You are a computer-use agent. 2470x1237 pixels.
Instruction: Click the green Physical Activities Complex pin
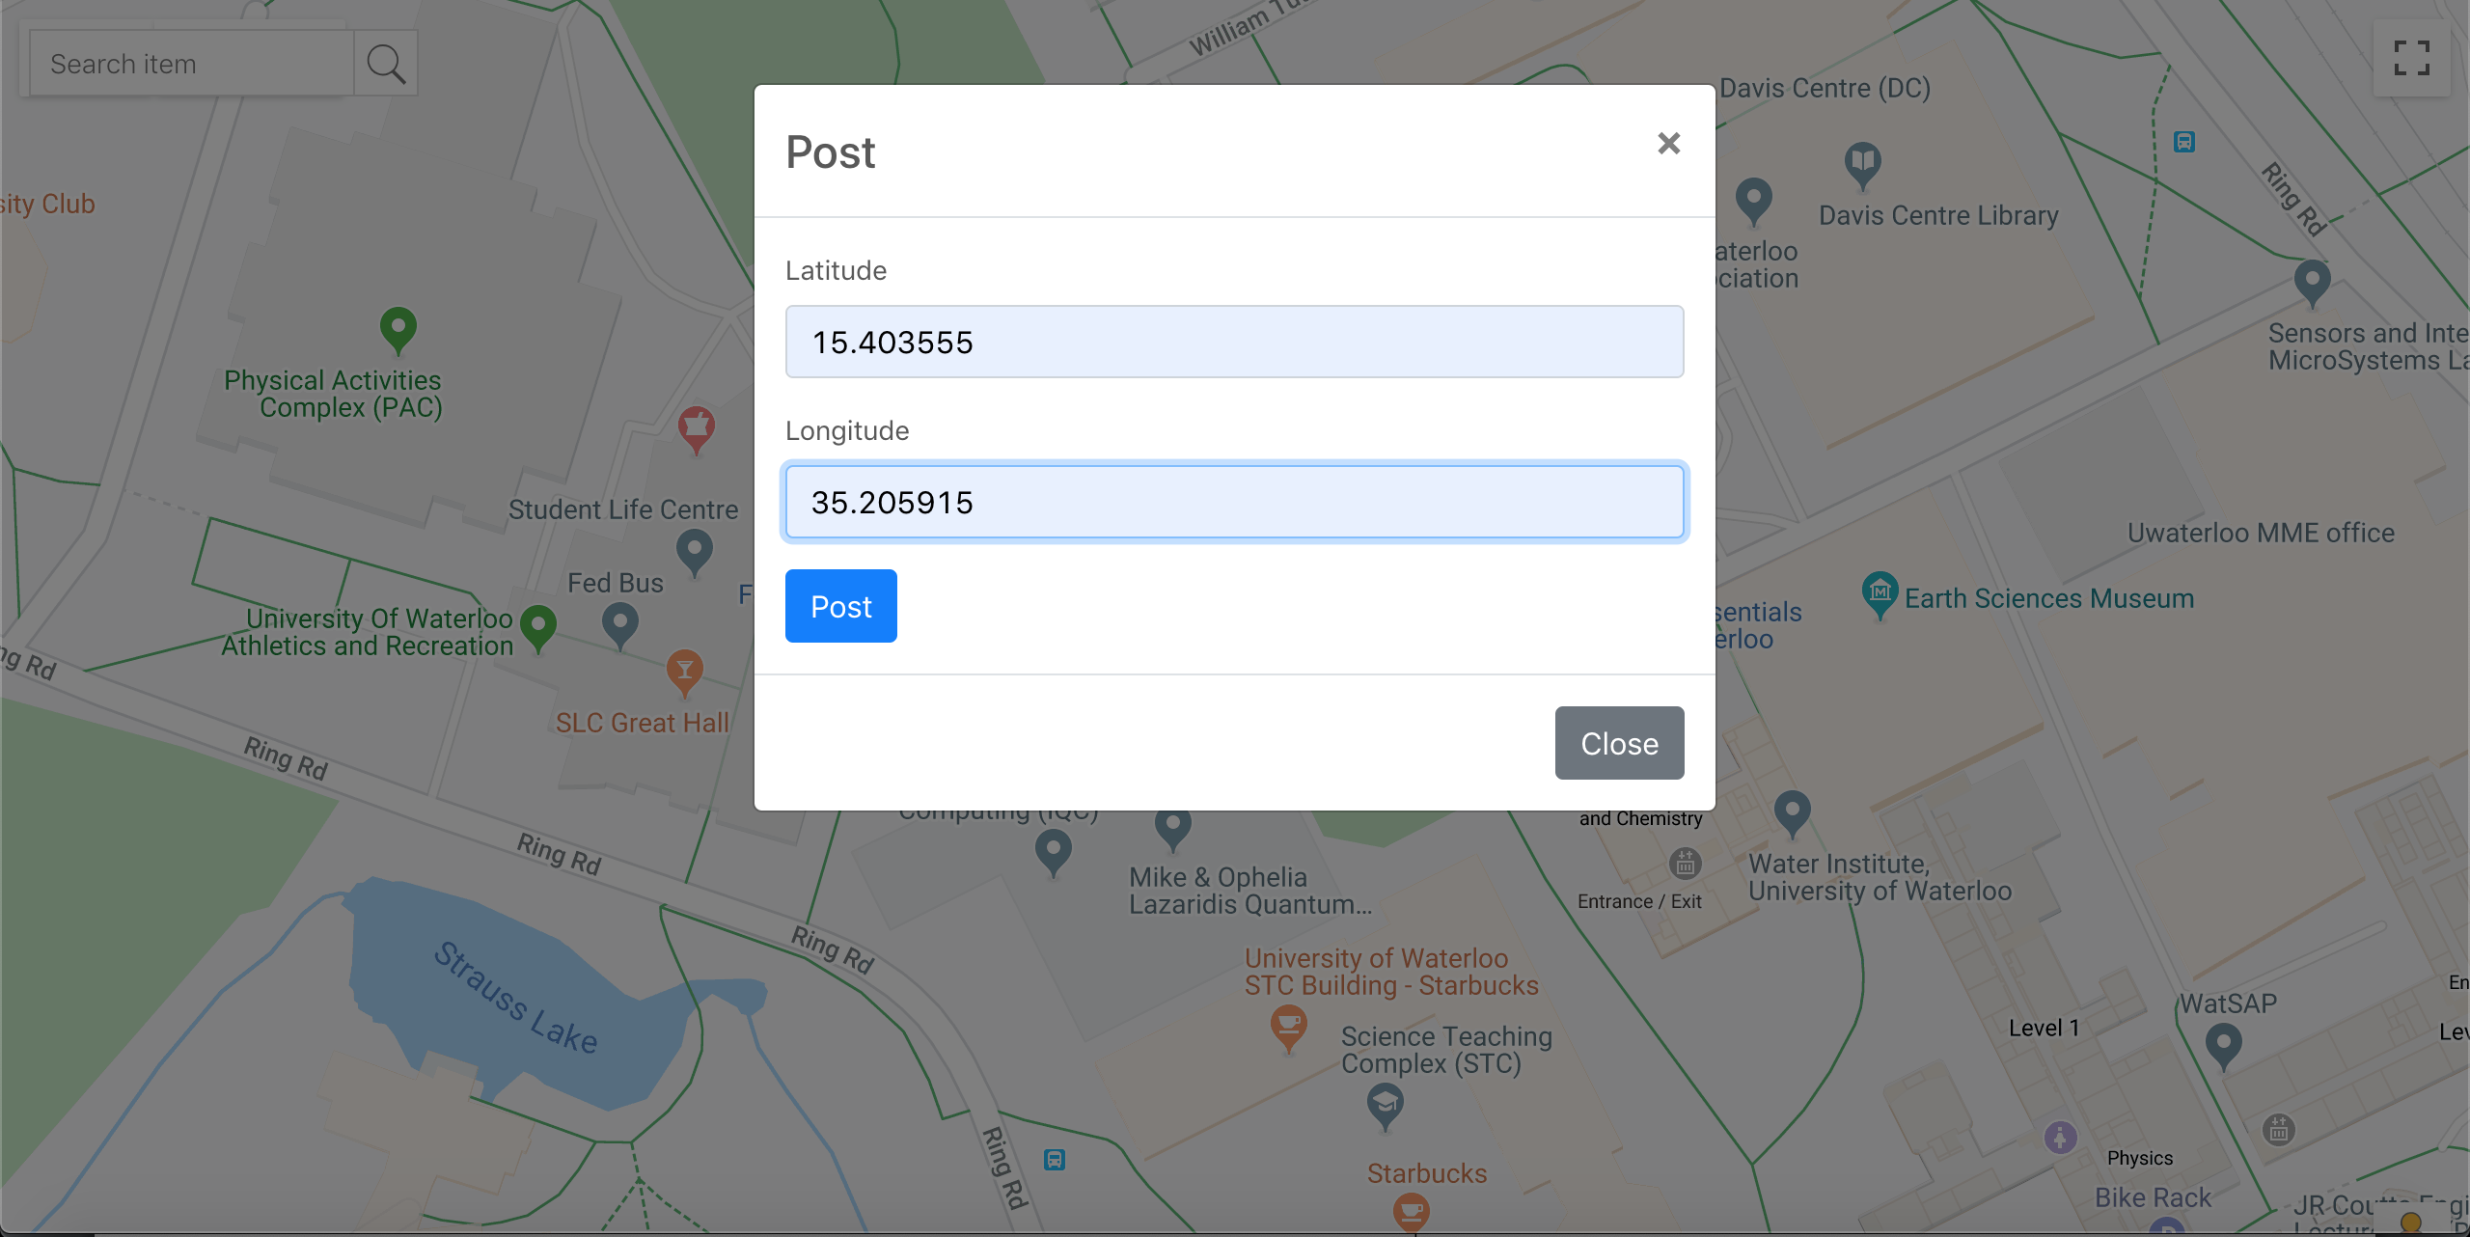coord(398,328)
